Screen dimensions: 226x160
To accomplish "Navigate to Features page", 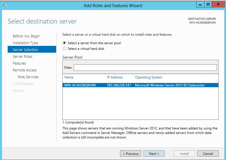I will tap(19, 63).
